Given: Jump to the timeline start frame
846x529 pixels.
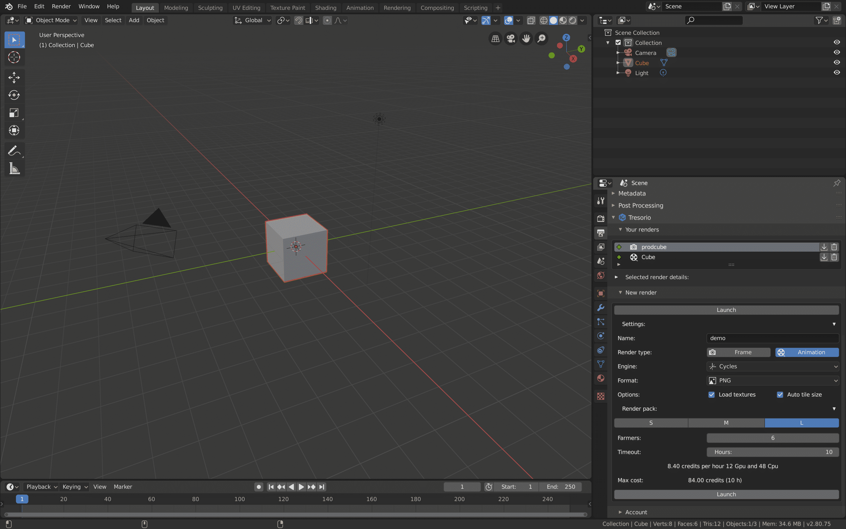Looking at the screenshot, I should 271,487.
